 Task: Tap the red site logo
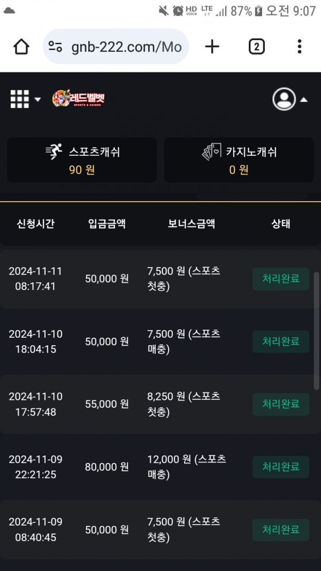click(78, 99)
